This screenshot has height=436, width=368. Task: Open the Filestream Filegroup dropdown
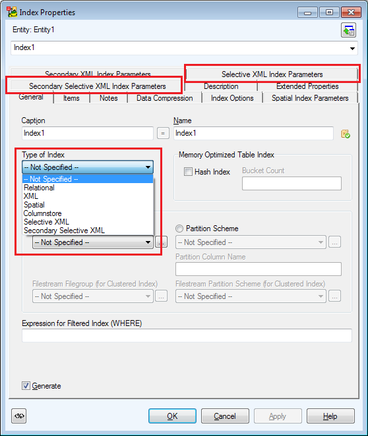tap(93, 296)
